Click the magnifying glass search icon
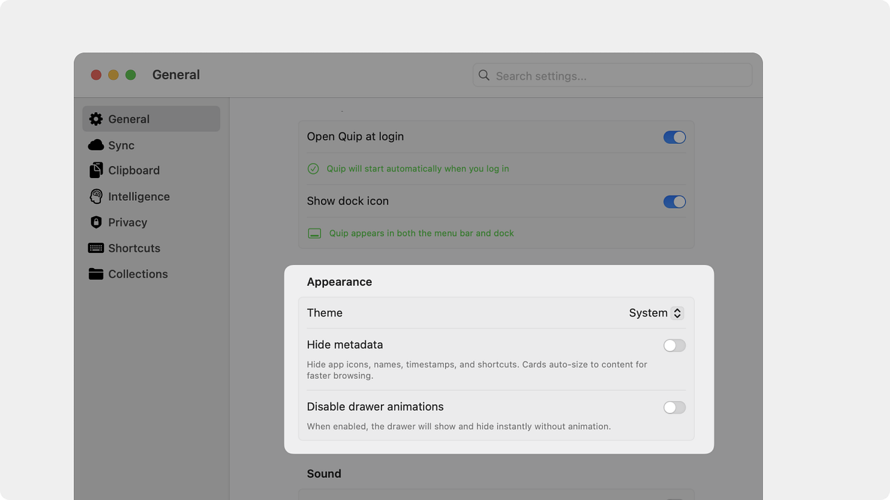890x500 pixels. [x=484, y=75]
